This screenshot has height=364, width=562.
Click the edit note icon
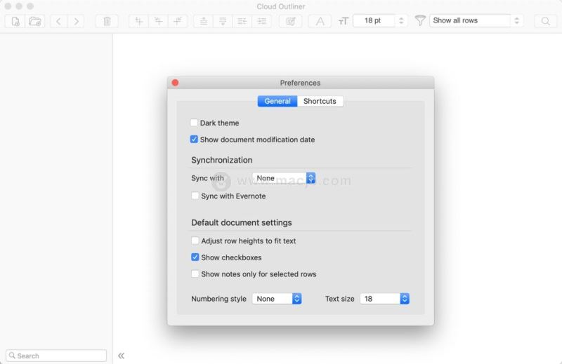pyautogui.click(x=290, y=21)
